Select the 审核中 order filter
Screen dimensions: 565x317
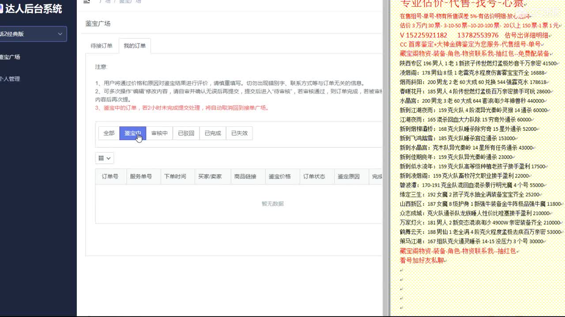[159, 133]
